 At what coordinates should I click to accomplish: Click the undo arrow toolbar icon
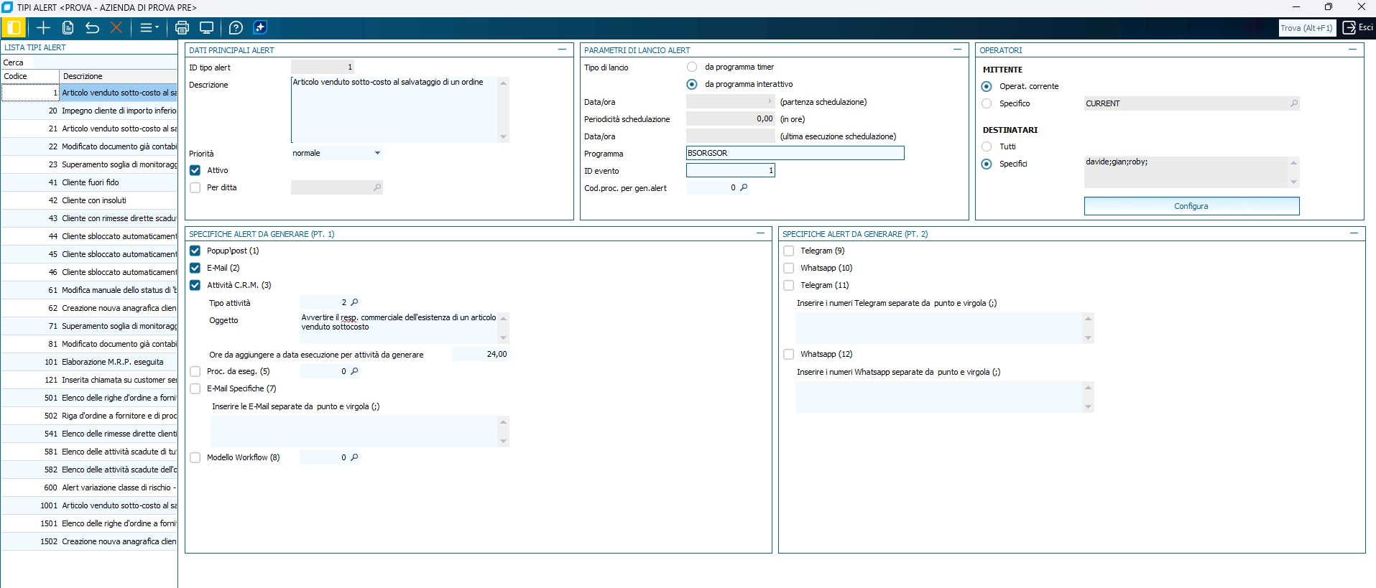92,28
